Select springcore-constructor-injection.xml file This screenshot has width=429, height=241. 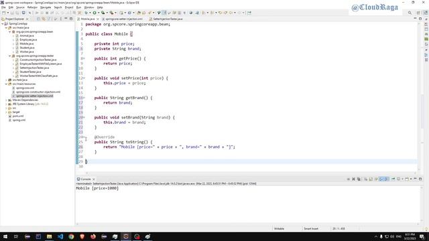point(38,92)
